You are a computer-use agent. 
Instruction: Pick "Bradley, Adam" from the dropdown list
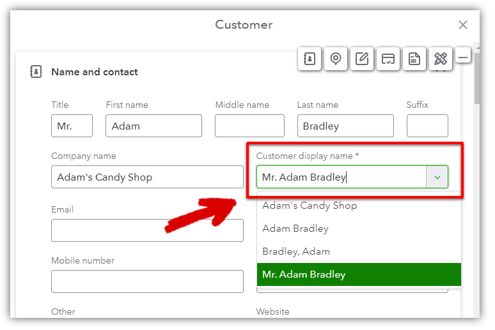295,251
